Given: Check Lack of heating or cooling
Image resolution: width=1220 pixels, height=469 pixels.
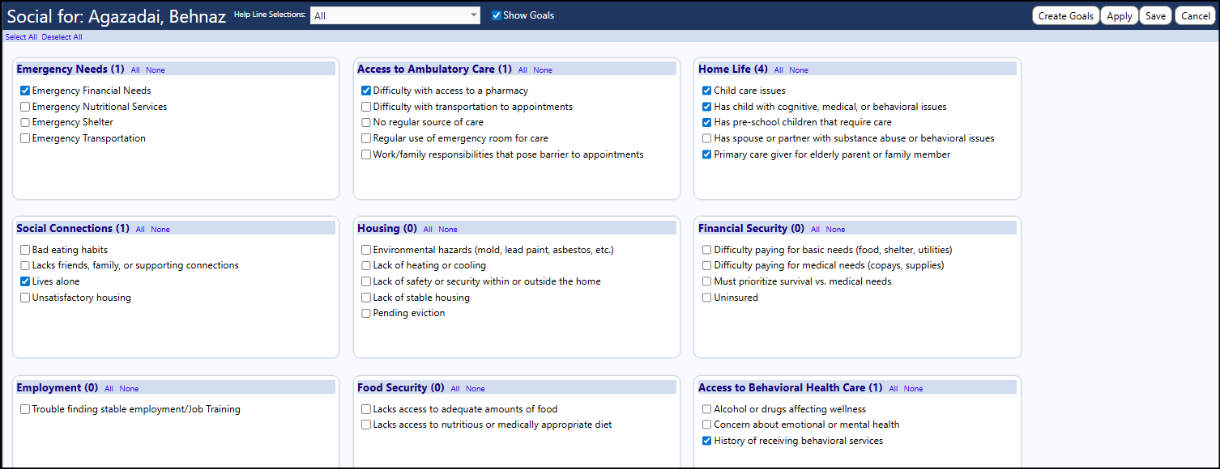Looking at the screenshot, I should coord(366,265).
